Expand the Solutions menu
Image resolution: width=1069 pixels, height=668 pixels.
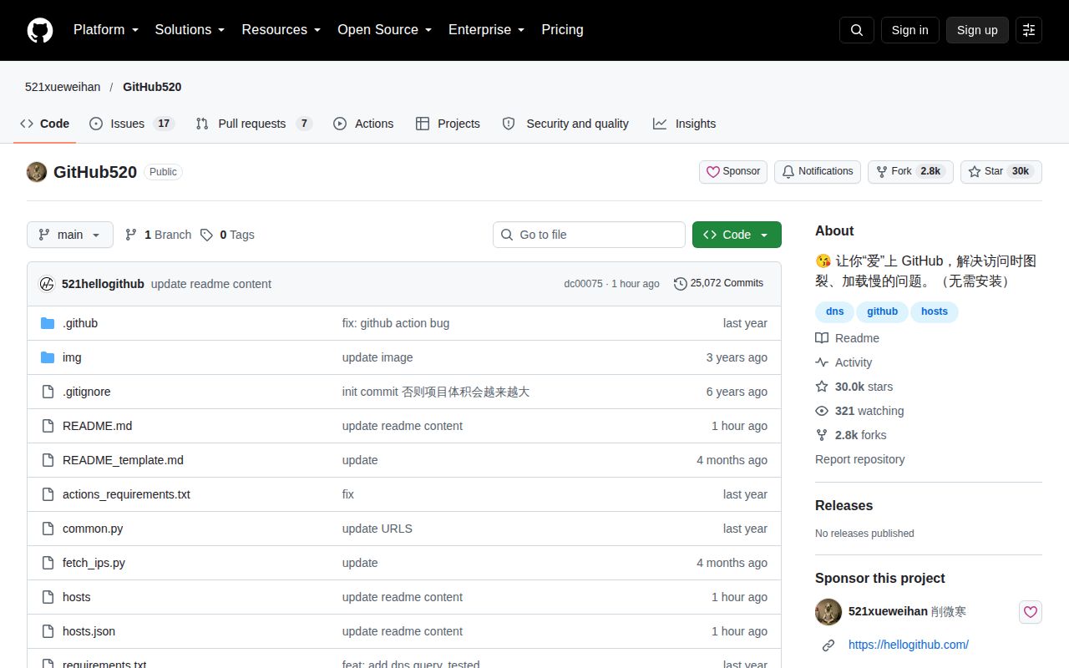[x=190, y=30]
